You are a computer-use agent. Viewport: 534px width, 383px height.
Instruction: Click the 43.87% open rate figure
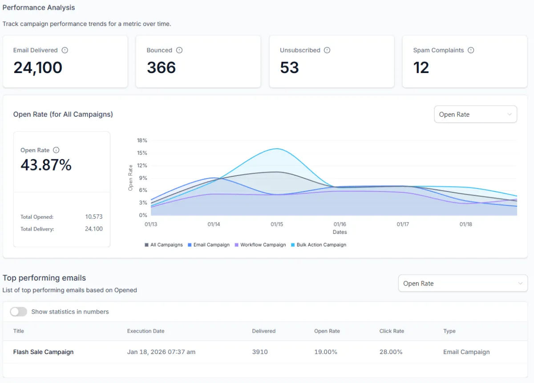click(46, 165)
